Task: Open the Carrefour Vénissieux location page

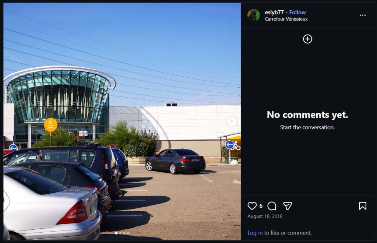Action: pyautogui.click(x=286, y=19)
